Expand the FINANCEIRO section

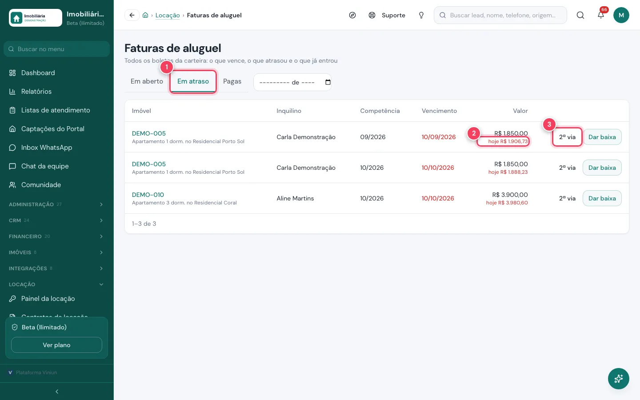(57, 236)
